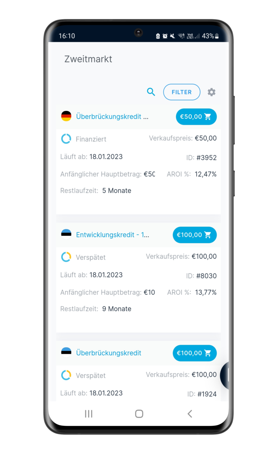Open the FILTER options
The width and height of the screenshot is (277, 451).
tap(182, 92)
